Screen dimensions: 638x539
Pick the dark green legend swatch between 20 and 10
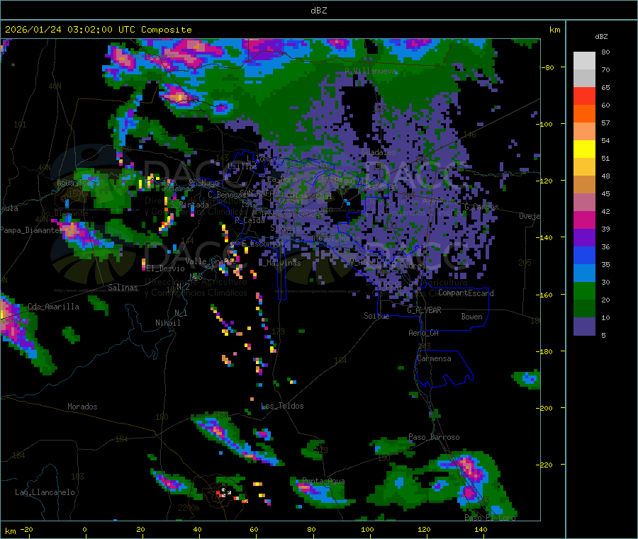pos(584,309)
